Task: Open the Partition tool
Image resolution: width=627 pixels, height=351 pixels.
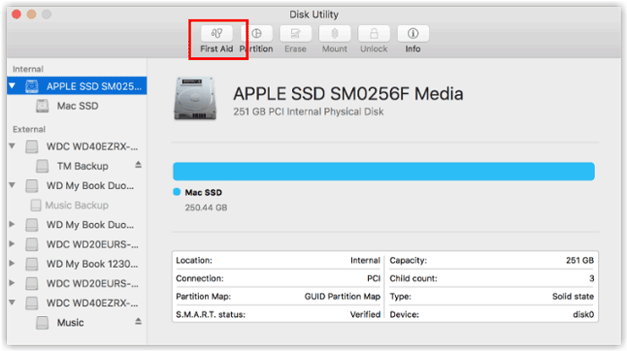Action: click(x=256, y=34)
